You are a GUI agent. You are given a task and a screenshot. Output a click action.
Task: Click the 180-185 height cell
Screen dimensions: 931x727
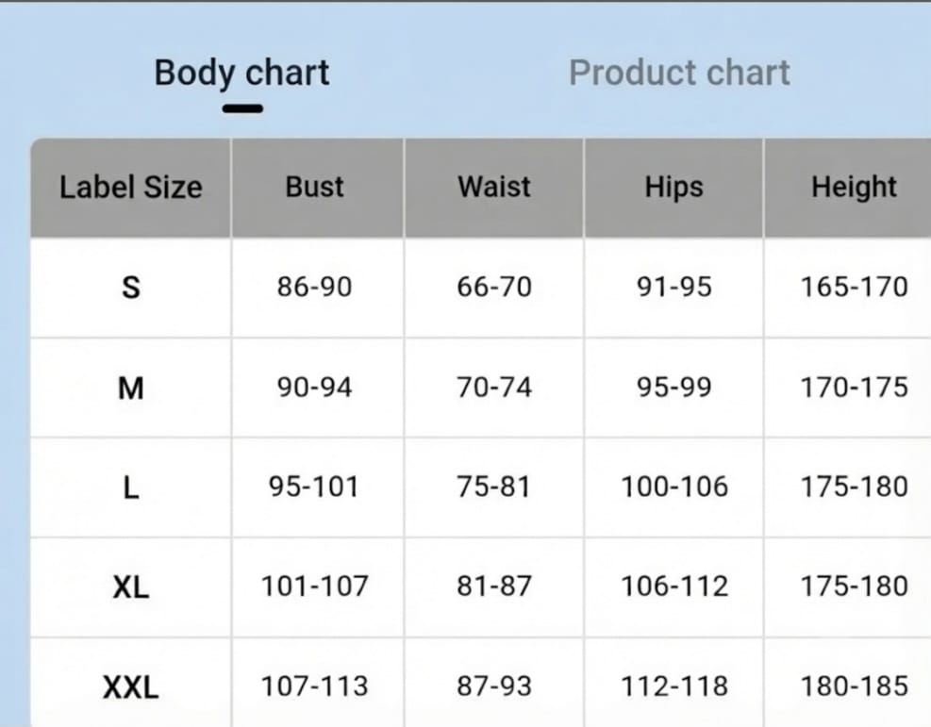(x=855, y=686)
